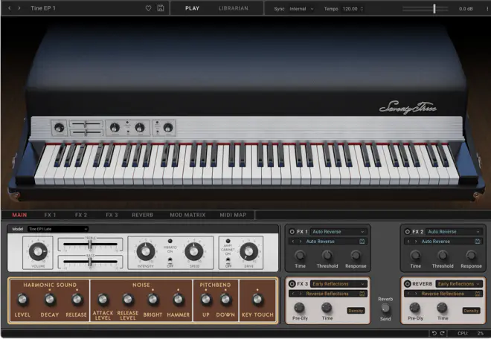Viewport: 491px width, 339px height.
Task: Select next FX 1 preset arrow
Action: pos(301,242)
